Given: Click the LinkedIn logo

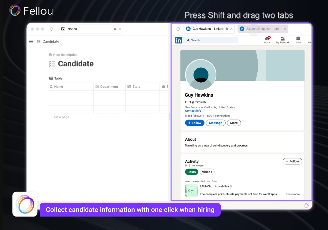Looking at the screenshot, I should click(179, 40).
